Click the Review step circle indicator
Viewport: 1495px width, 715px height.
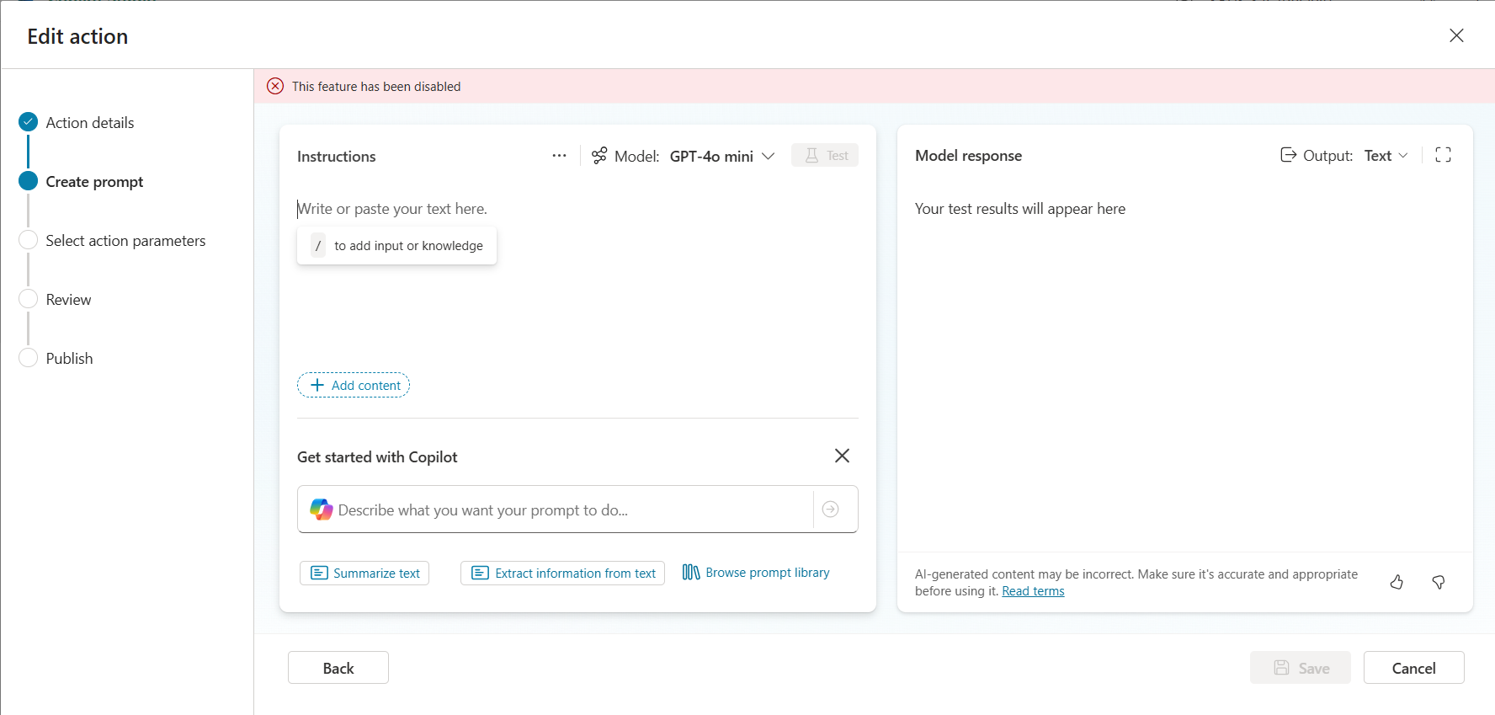point(28,299)
